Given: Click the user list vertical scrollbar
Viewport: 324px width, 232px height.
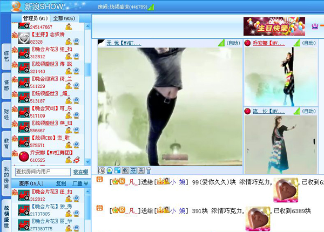Looking at the screenshot, I should (x=88, y=70).
